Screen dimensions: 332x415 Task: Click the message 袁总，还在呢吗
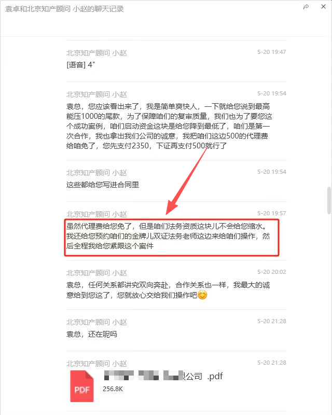pyautogui.click(x=92, y=334)
